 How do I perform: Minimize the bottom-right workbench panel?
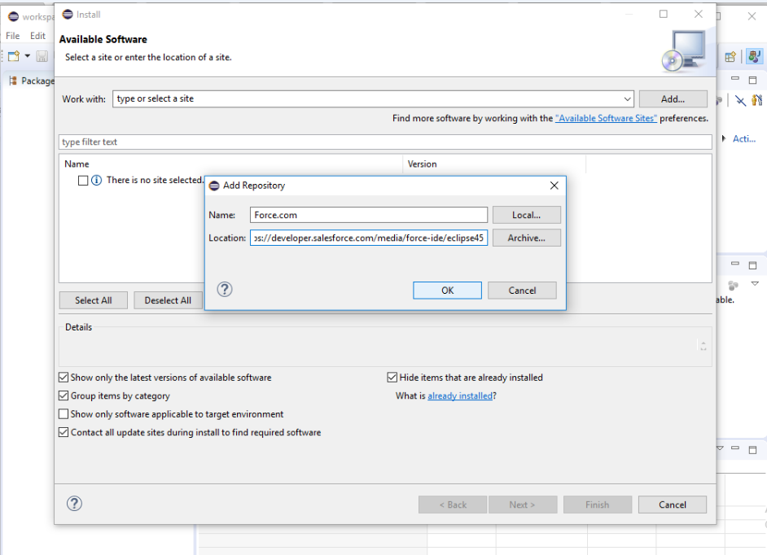(734, 448)
